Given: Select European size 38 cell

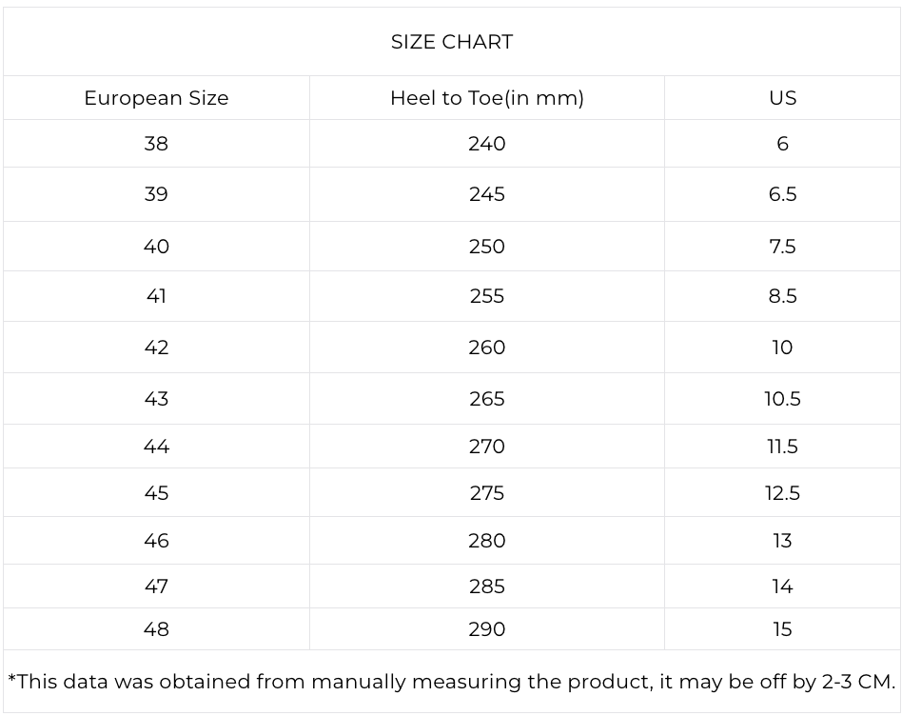Looking at the screenshot, I should coord(156,144).
